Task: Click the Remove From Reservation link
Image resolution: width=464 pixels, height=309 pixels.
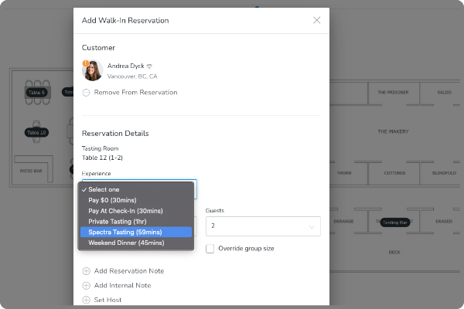Action: (x=135, y=93)
